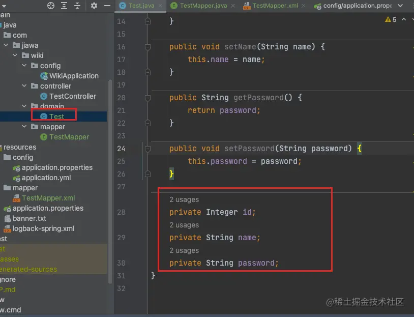Click fold end marker at line 22
Screen dimensions: 414x317
tap(148, 123)
